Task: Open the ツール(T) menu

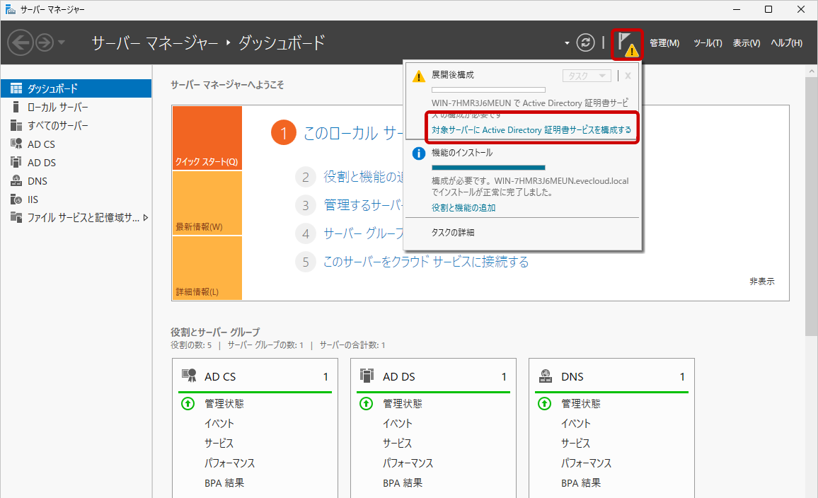Action: (708, 43)
